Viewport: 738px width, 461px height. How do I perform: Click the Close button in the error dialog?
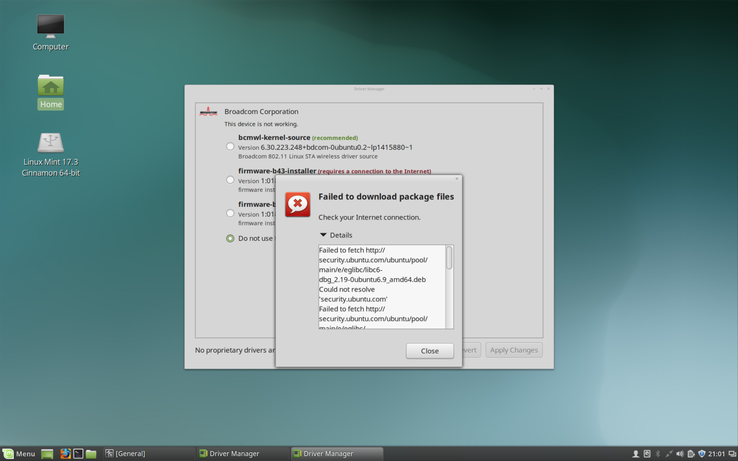430,351
